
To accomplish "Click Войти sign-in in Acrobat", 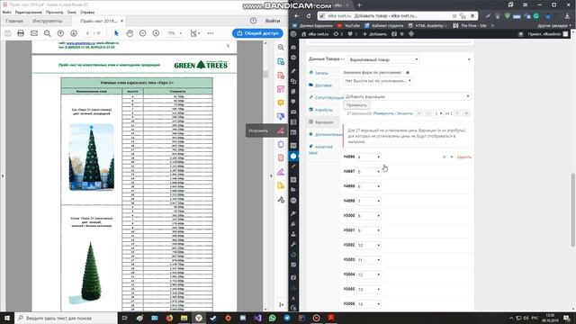I will pos(273,21).
